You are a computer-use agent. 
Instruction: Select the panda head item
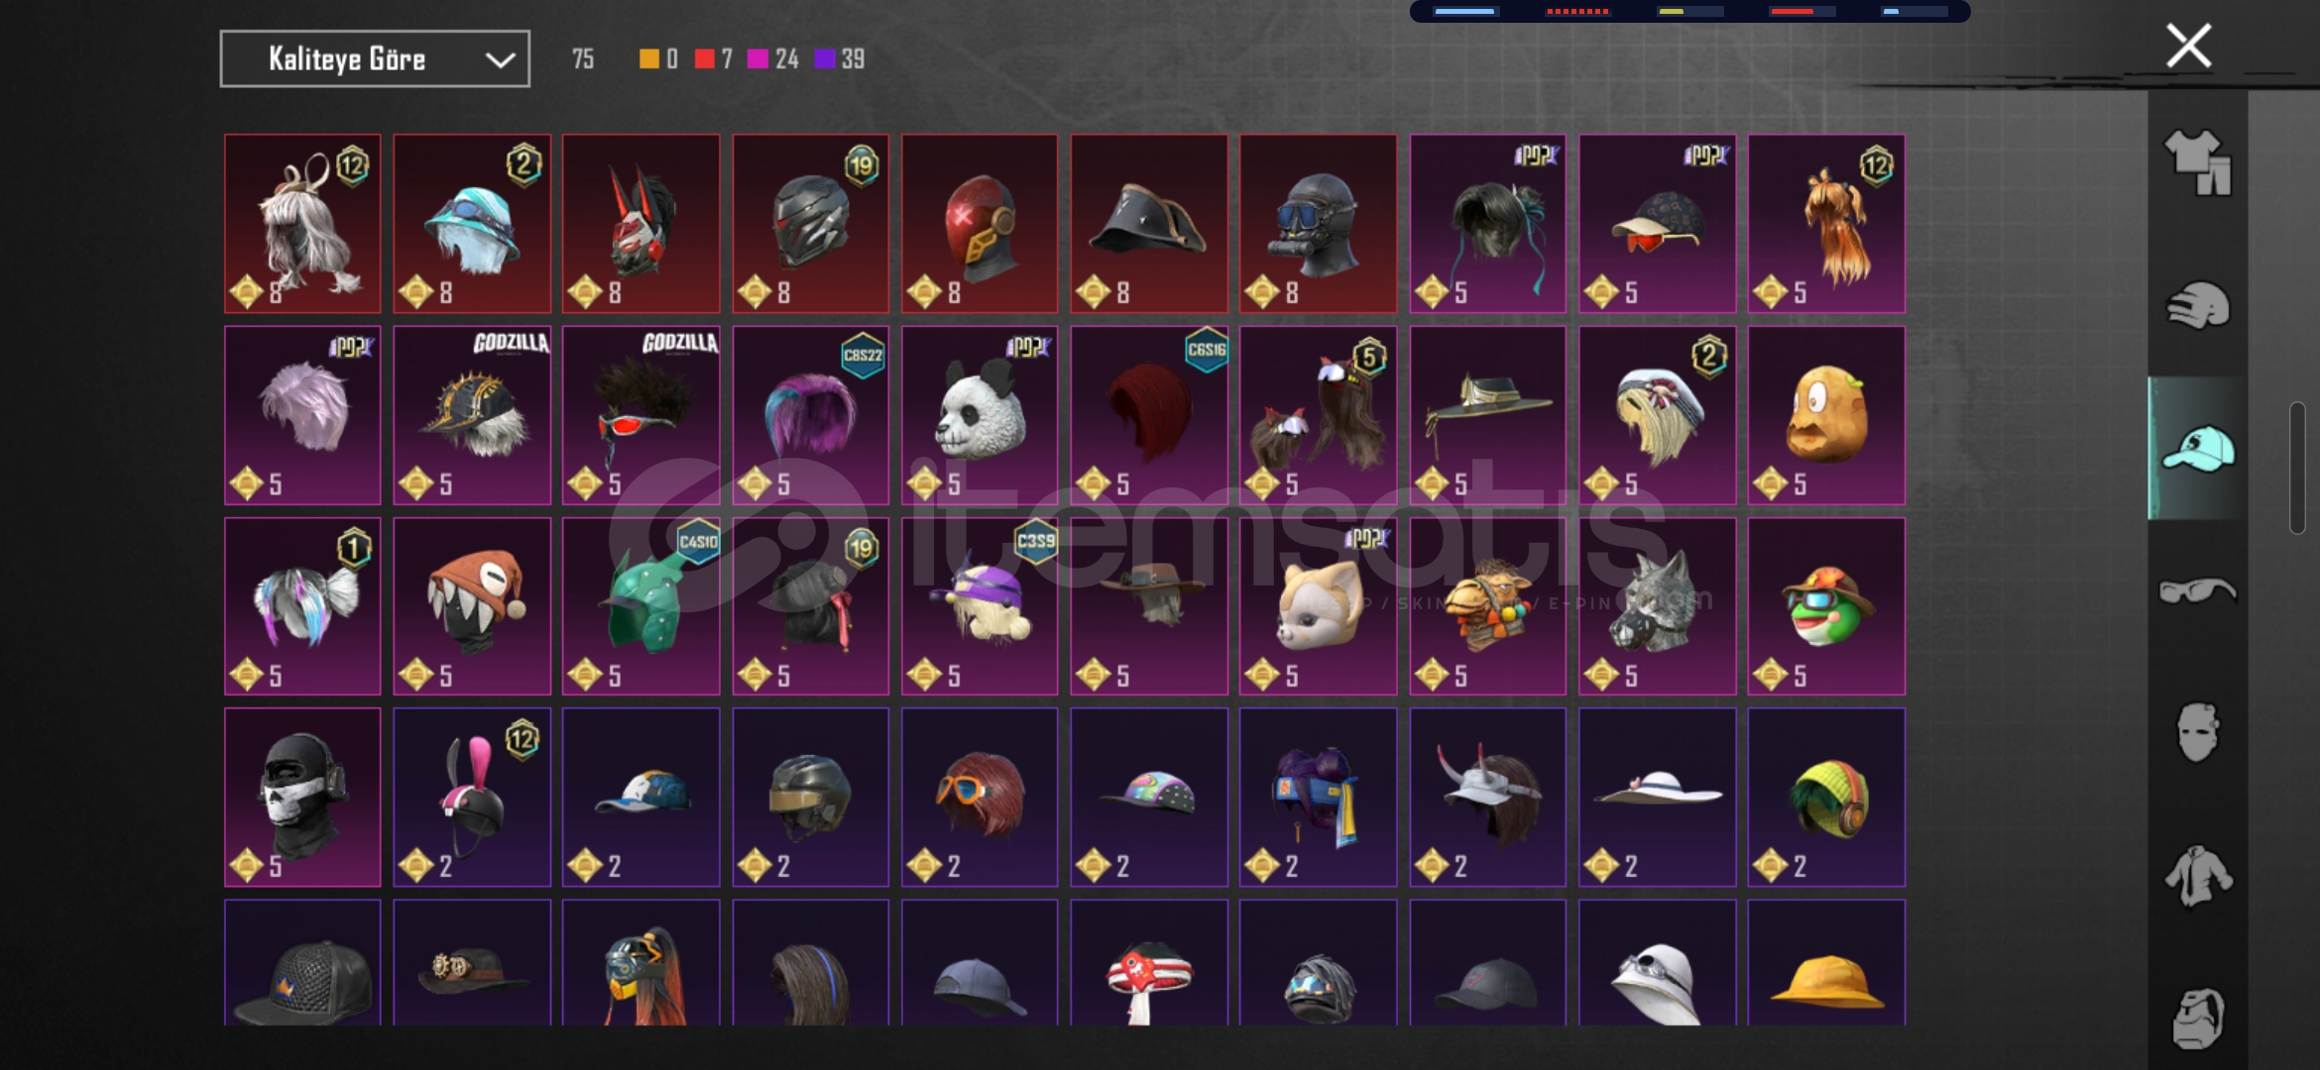point(980,415)
